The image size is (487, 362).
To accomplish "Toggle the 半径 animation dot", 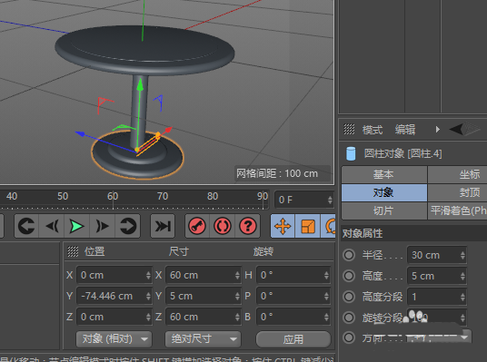I will click(x=349, y=255).
